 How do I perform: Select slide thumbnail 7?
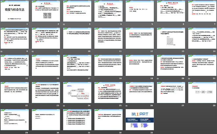point(202,11)
